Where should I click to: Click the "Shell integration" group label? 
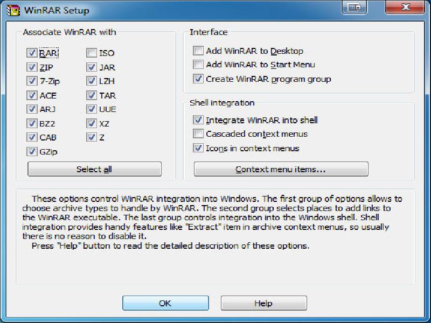click(222, 103)
